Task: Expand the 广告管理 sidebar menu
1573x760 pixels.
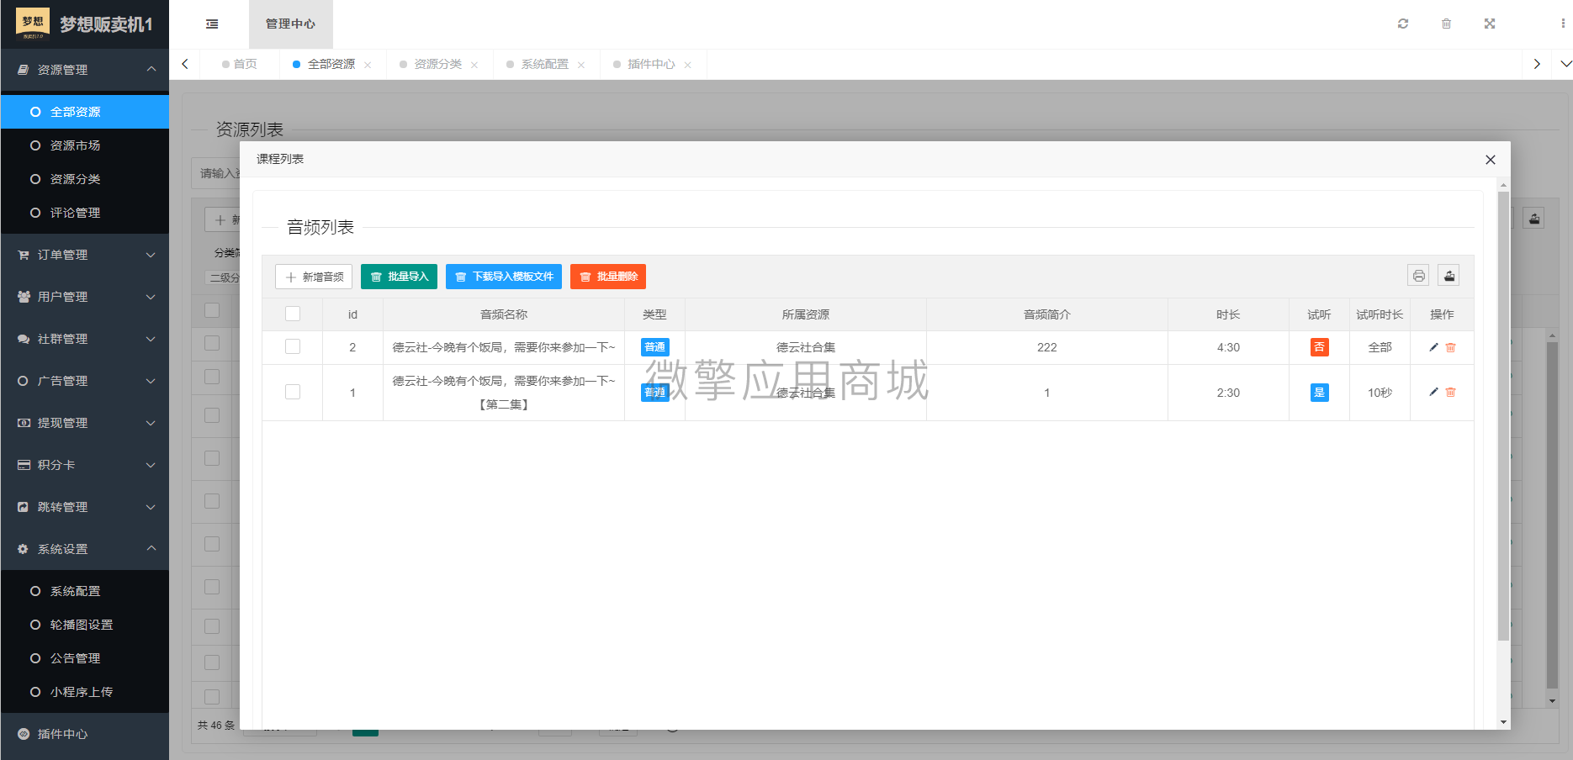Action: (x=84, y=381)
